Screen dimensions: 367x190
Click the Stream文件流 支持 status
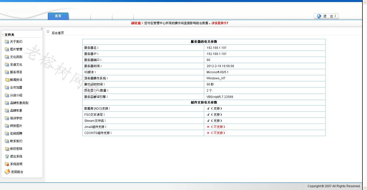pos(215,121)
